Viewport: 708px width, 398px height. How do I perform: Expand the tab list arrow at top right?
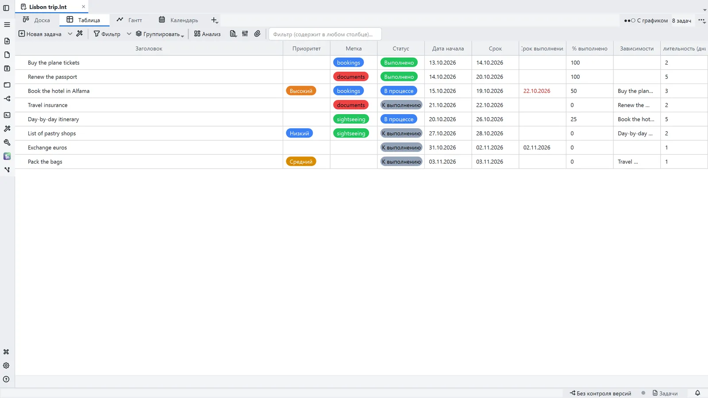tap(704, 10)
